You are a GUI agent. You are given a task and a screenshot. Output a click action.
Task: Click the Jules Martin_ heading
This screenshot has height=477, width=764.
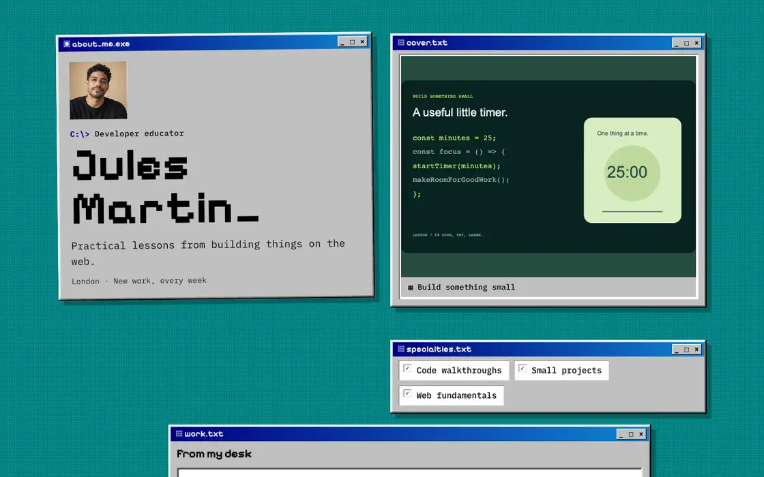[x=166, y=187]
